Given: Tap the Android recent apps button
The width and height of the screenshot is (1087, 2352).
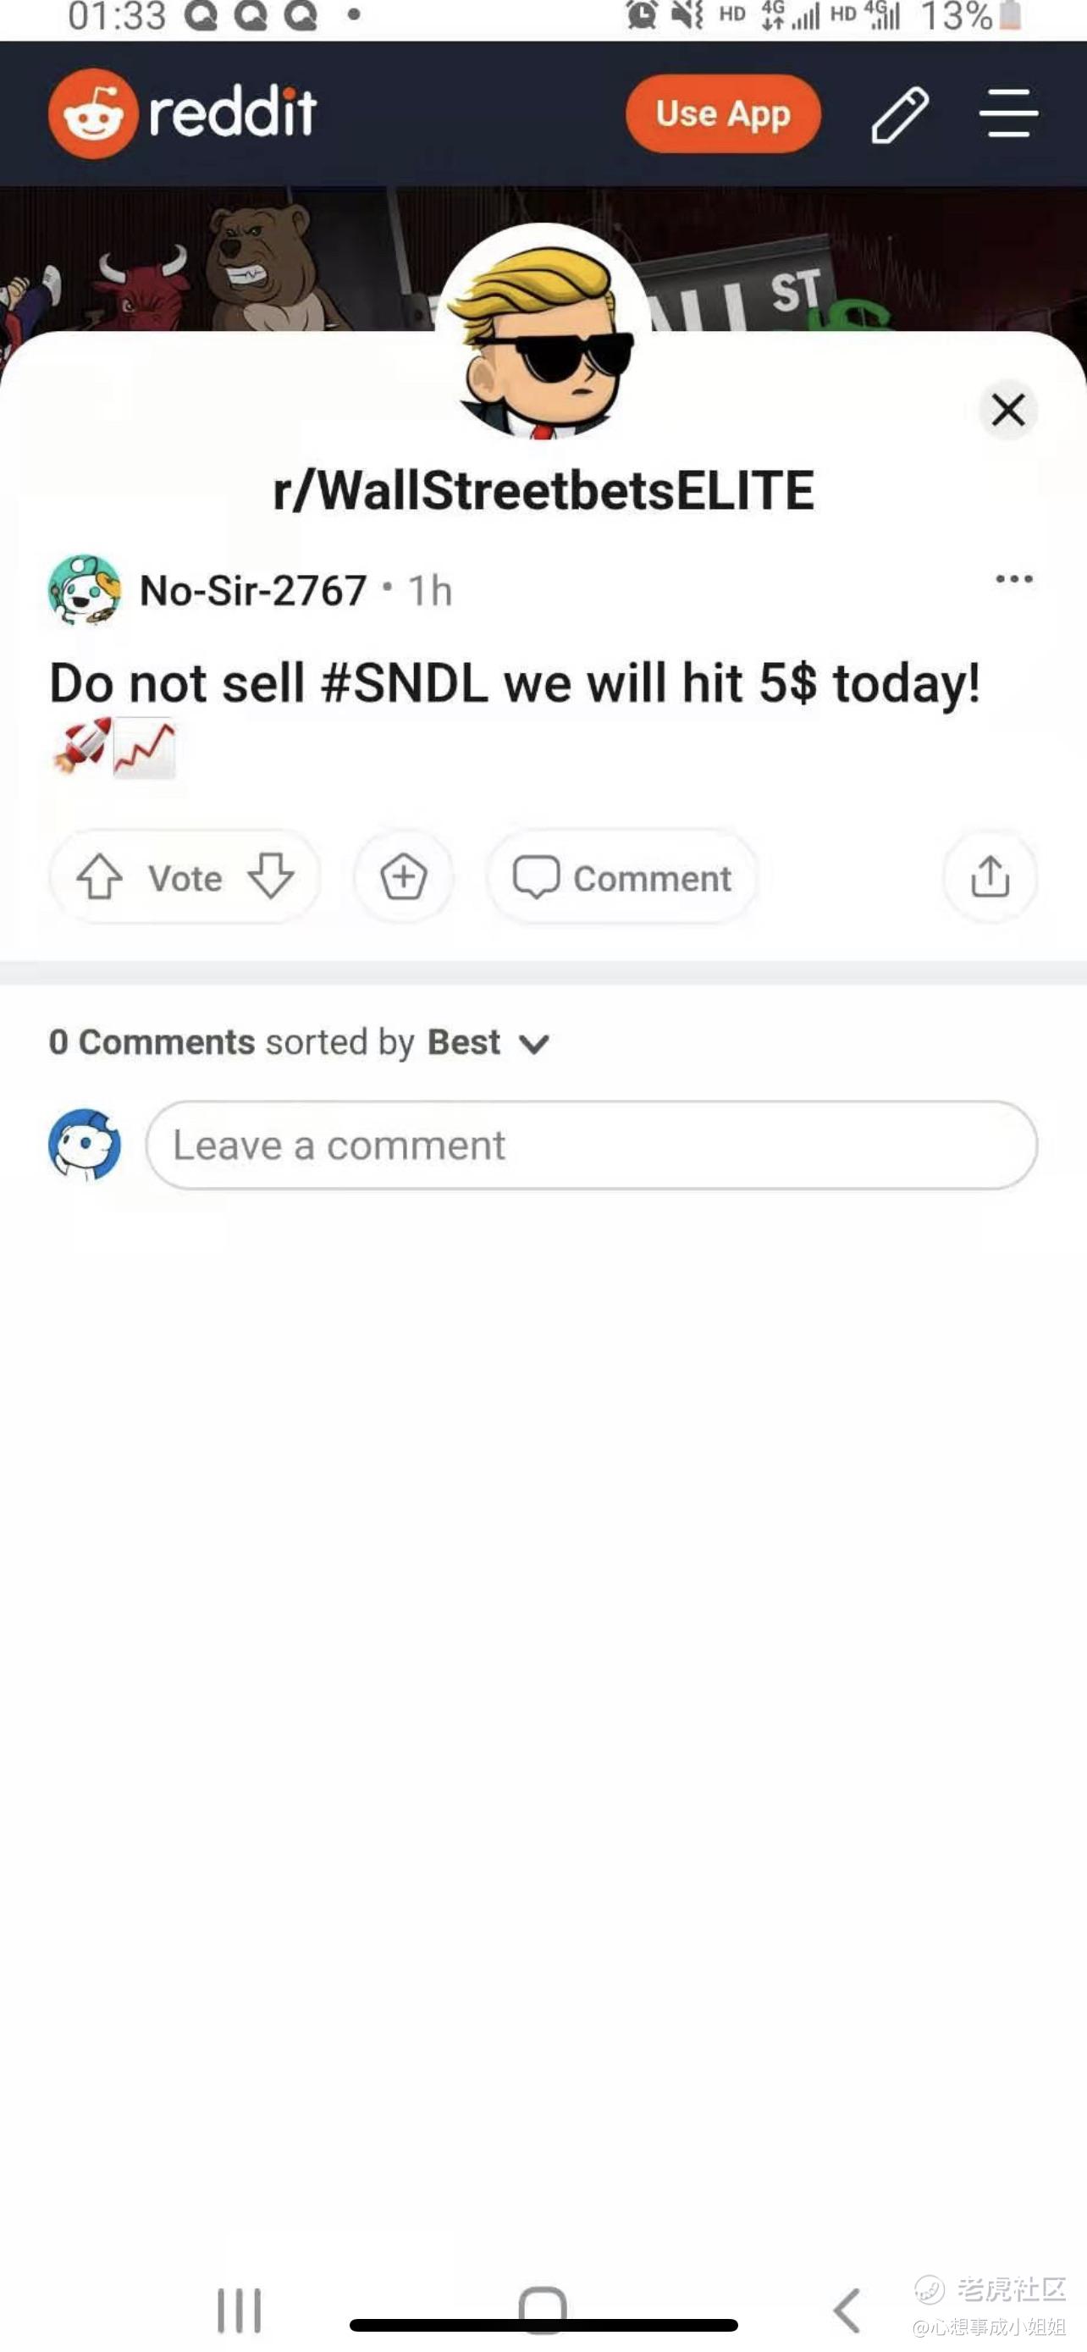Looking at the screenshot, I should 239,2311.
